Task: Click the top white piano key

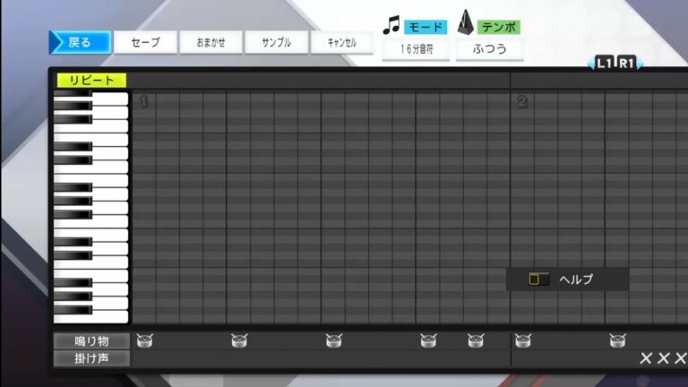Action: click(x=110, y=99)
